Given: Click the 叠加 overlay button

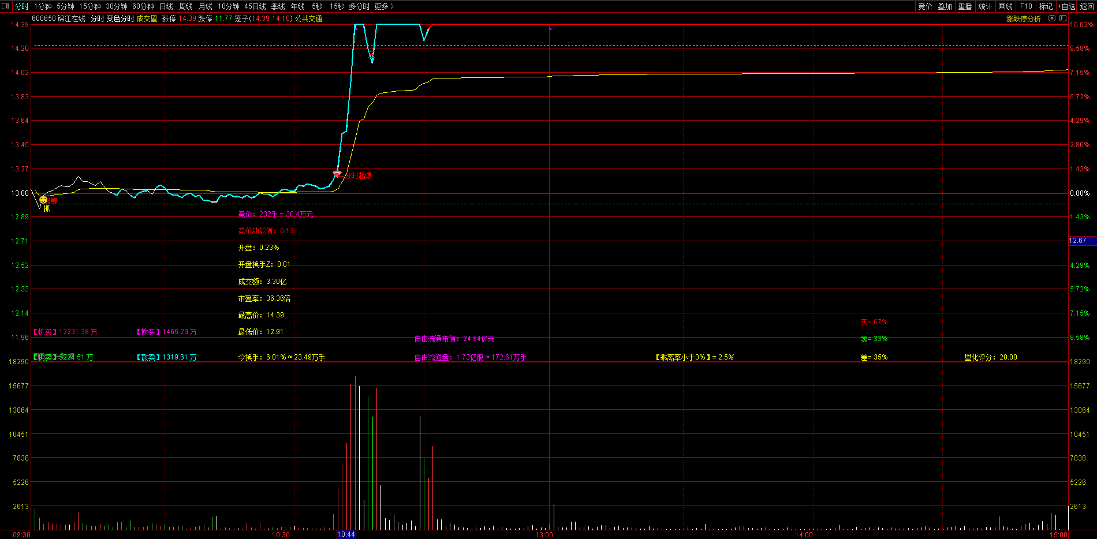Looking at the screenshot, I should (945, 6).
